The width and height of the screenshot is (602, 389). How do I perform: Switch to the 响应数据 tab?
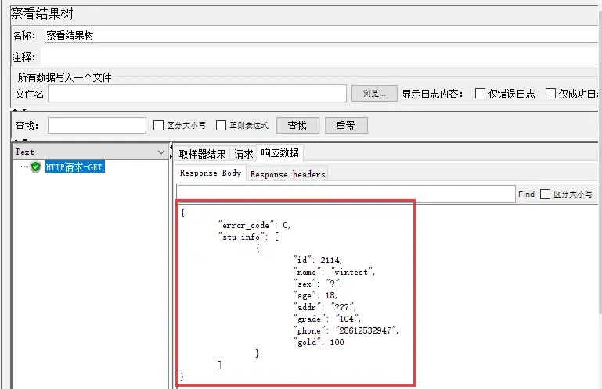(x=280, y=153)
